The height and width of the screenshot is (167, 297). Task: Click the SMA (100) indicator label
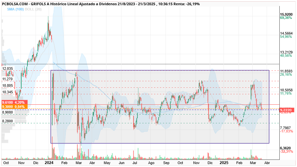pos(15,9)
